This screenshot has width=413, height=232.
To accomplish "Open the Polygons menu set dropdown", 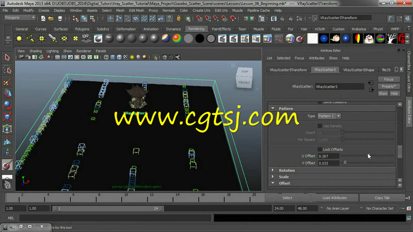I will (x=20, y=18).
